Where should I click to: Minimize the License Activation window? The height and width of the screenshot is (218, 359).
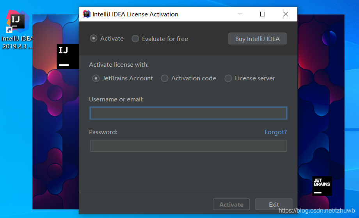click(x=240, y=14)
